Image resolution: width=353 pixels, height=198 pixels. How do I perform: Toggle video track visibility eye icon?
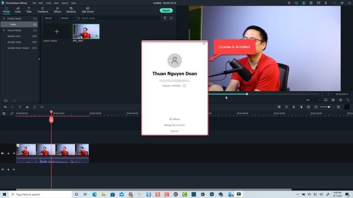click(14, 153)
